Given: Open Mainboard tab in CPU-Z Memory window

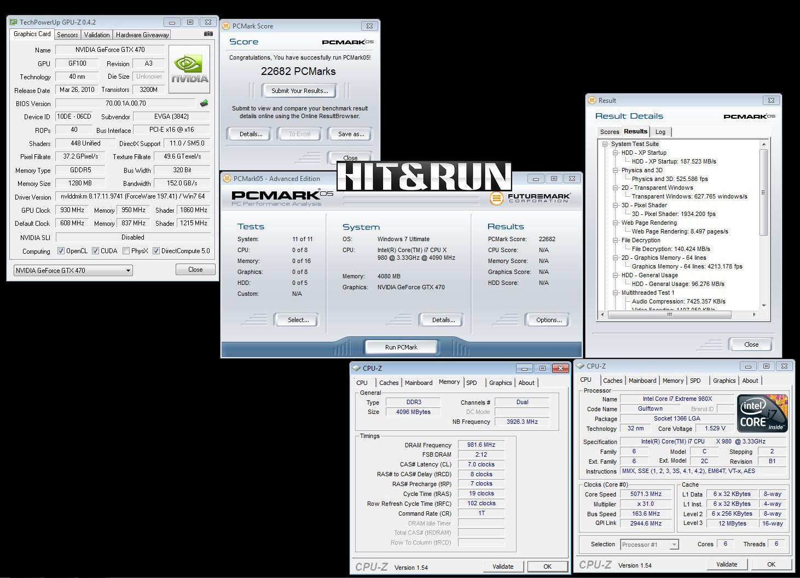Looking at the screenshot, I should [x=419, y=383].
